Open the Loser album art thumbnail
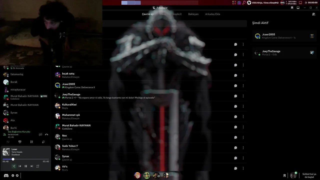Image resolution: width=320 pixels, height=180 pixels. [6, 152]
